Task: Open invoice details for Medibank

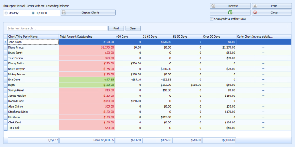Action: pos(263,117)
